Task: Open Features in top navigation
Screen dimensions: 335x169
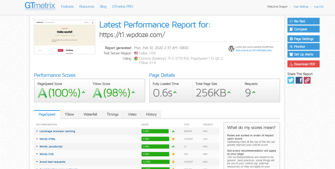Action: [x=67, y=7]
